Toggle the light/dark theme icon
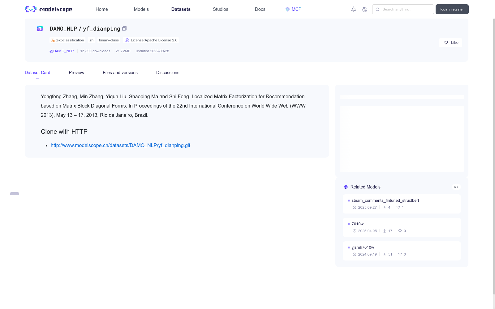495x309 pixels. pos(354,9)
